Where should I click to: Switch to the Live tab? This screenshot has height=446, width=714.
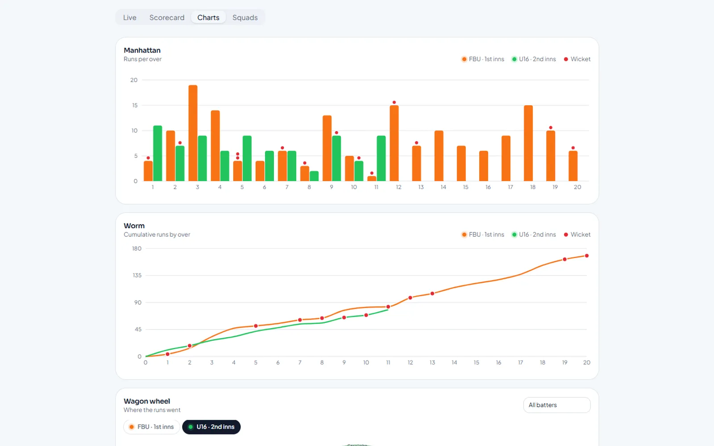pos(130,17)
